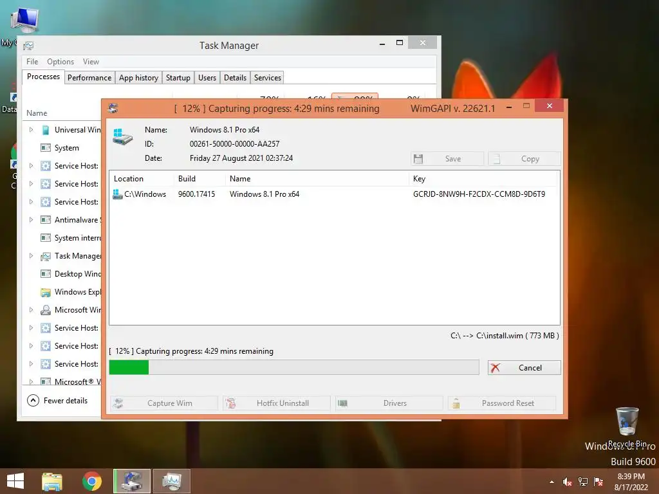Open Google Chrome from the taskbar

(x=92, y=481)
